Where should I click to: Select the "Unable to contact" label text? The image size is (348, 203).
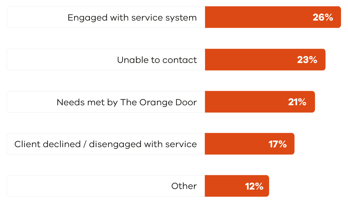(x=157, y=60)
